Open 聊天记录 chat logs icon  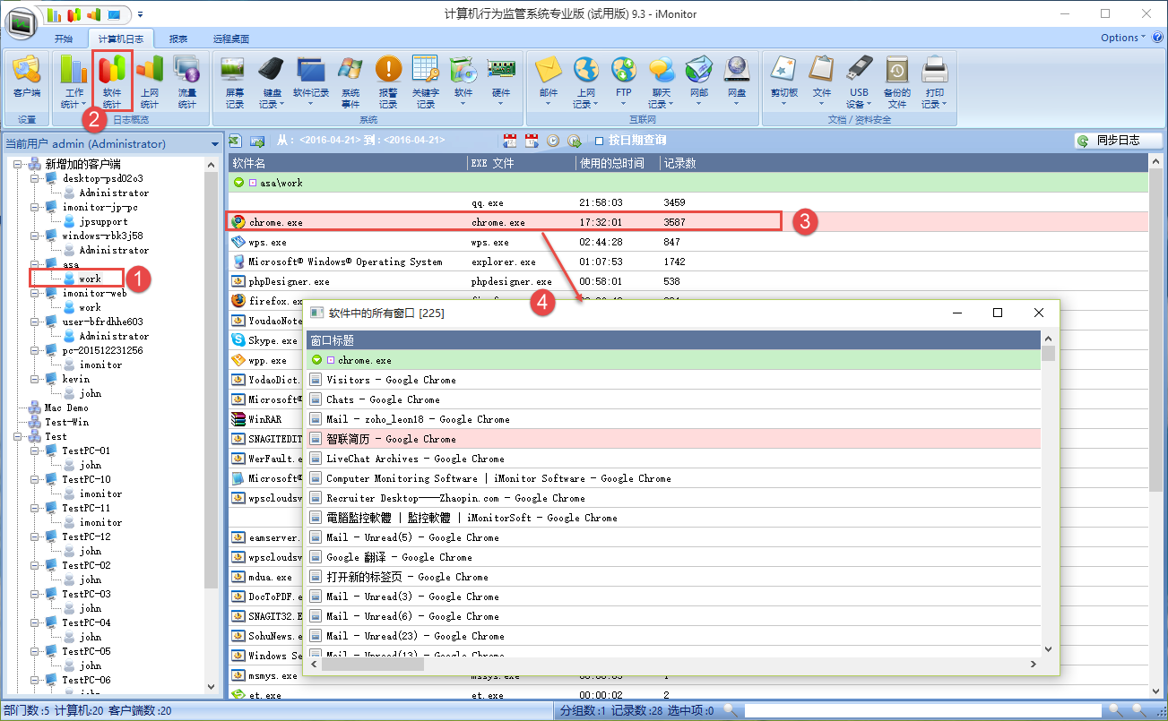pos(662,81)
